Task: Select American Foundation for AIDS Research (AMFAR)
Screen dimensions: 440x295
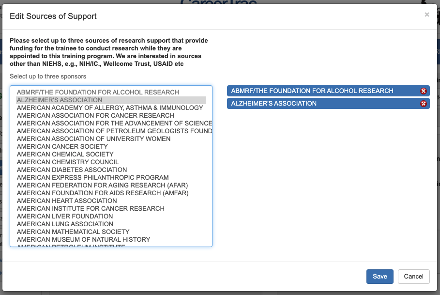Action: [x=103, y=193]
